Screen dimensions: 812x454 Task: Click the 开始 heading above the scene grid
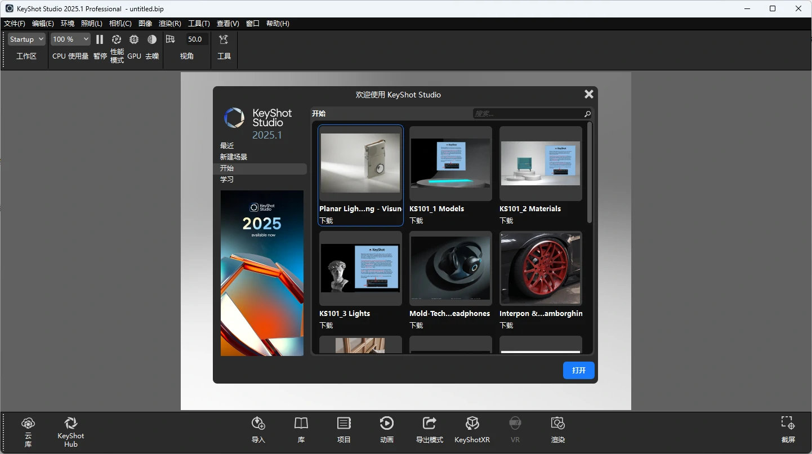[319, 114]
